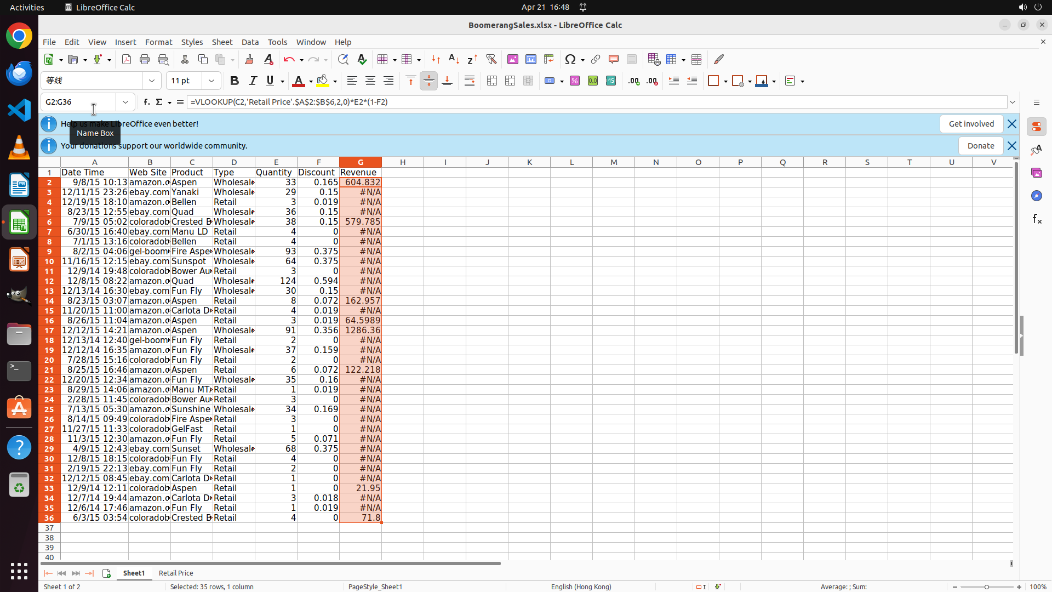Click the Export as PDF icon
Screen dimensions: 1052x592
click(127, 59)
